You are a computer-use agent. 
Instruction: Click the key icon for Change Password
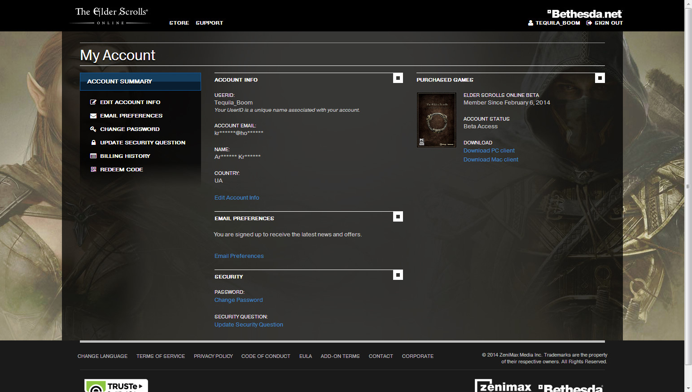pos(93,129)
